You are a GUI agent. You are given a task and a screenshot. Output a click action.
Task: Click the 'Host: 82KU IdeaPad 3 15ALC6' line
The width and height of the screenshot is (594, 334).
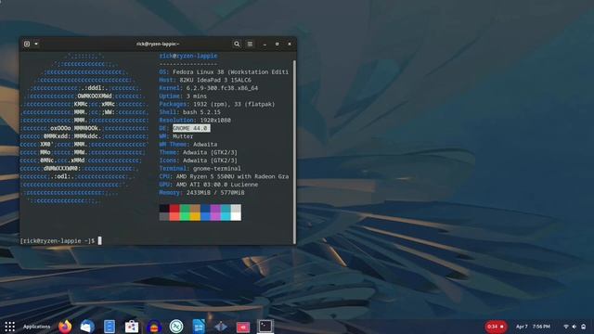pos(205,80)
